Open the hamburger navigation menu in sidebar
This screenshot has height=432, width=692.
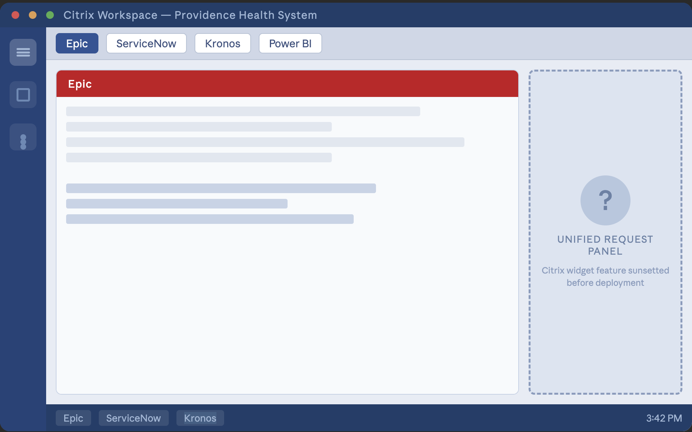[23, 52]
